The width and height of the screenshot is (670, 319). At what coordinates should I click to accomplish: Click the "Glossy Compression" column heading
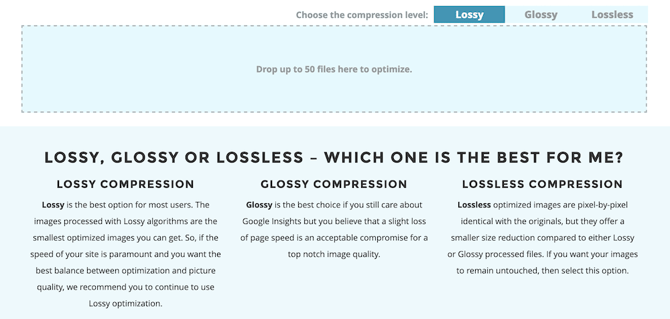[x=334, y=184]
